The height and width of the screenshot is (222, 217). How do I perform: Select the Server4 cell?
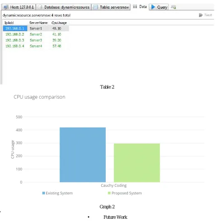tap(36, 46)
